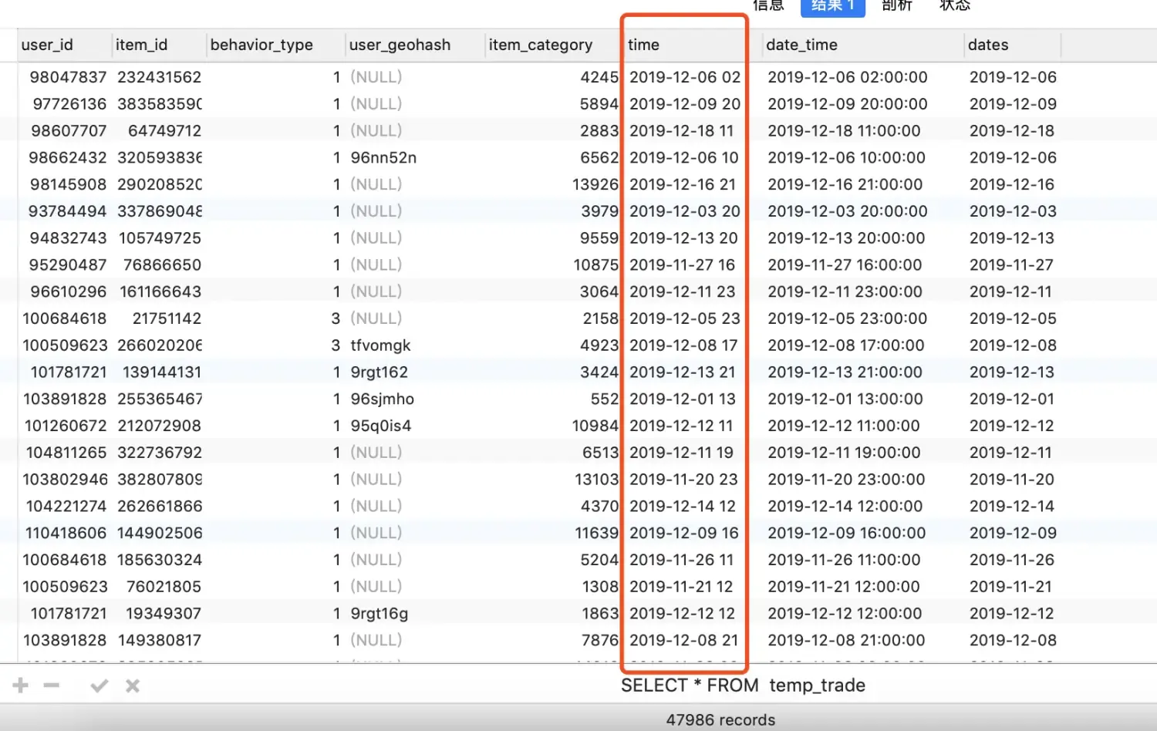Click the item_id column header
The height and width of the screenshot is (731, 1157).
142,45
